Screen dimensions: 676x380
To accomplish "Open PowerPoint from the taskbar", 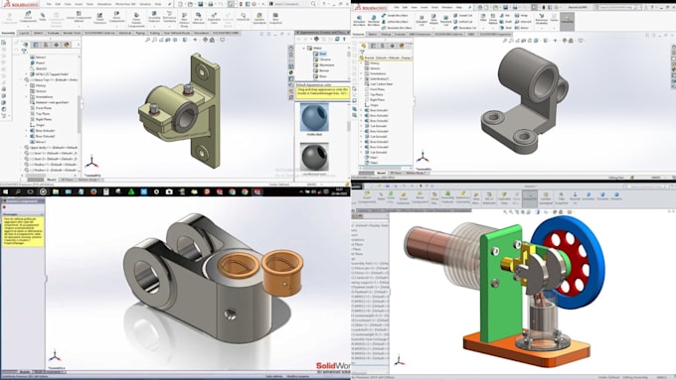I will point(207,191).
